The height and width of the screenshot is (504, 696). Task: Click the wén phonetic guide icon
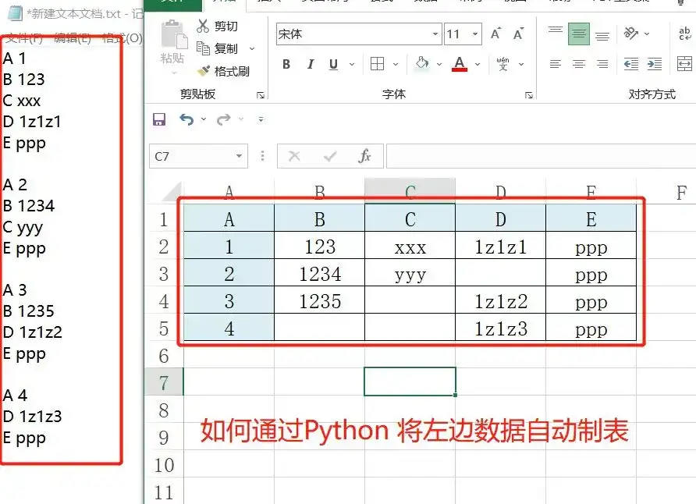(502, 64)
